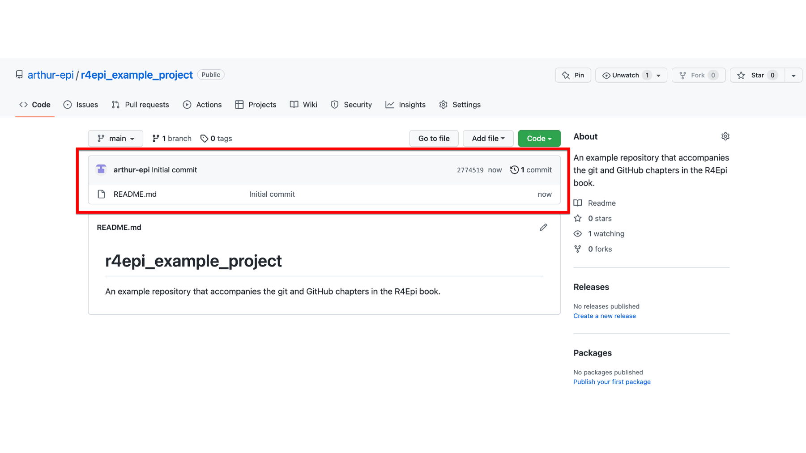Click the Go to file button

point(434,139)
